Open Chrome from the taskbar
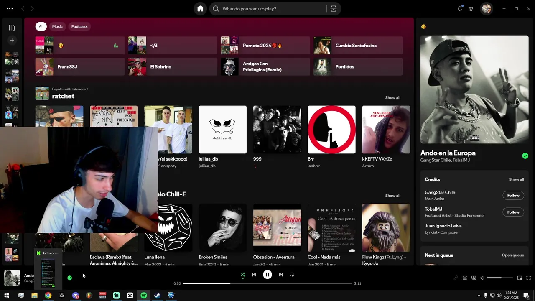This screenshot has height=301, width=535. click(48, 296)
